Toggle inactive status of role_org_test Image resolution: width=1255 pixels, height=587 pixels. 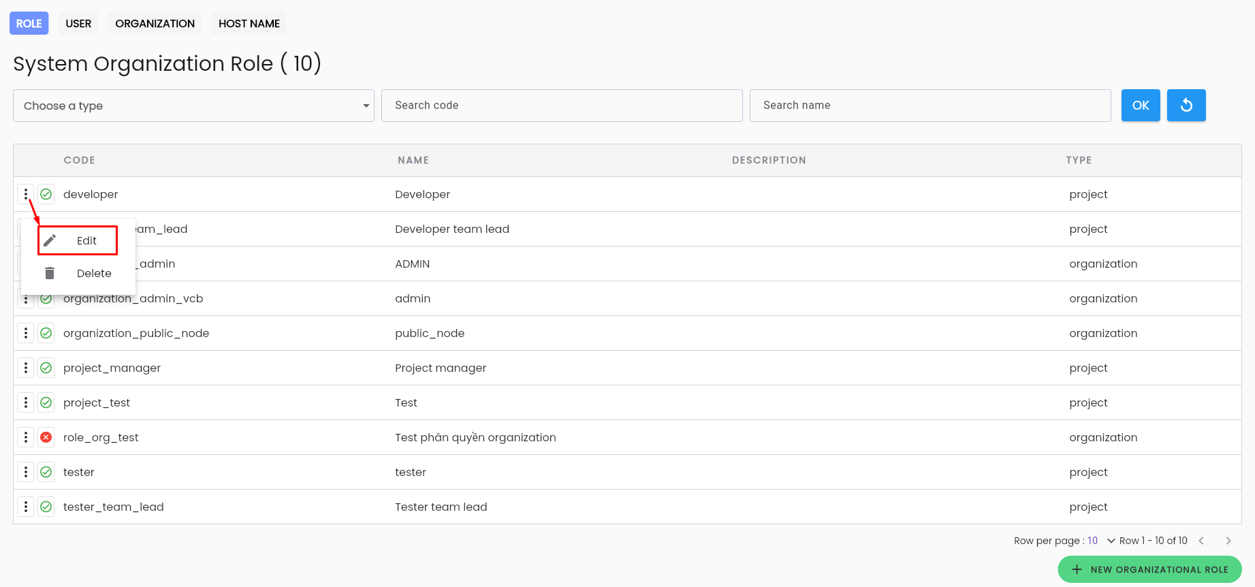(x=46, y=437)
